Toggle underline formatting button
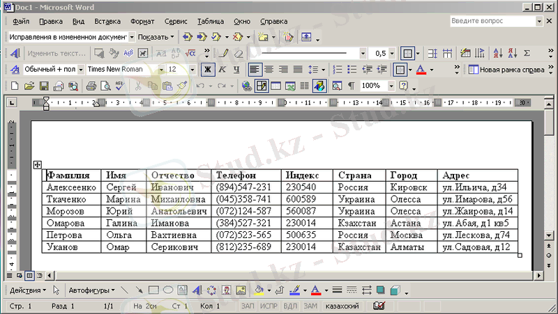Screen dimensions: 558x314 (236, 70)
